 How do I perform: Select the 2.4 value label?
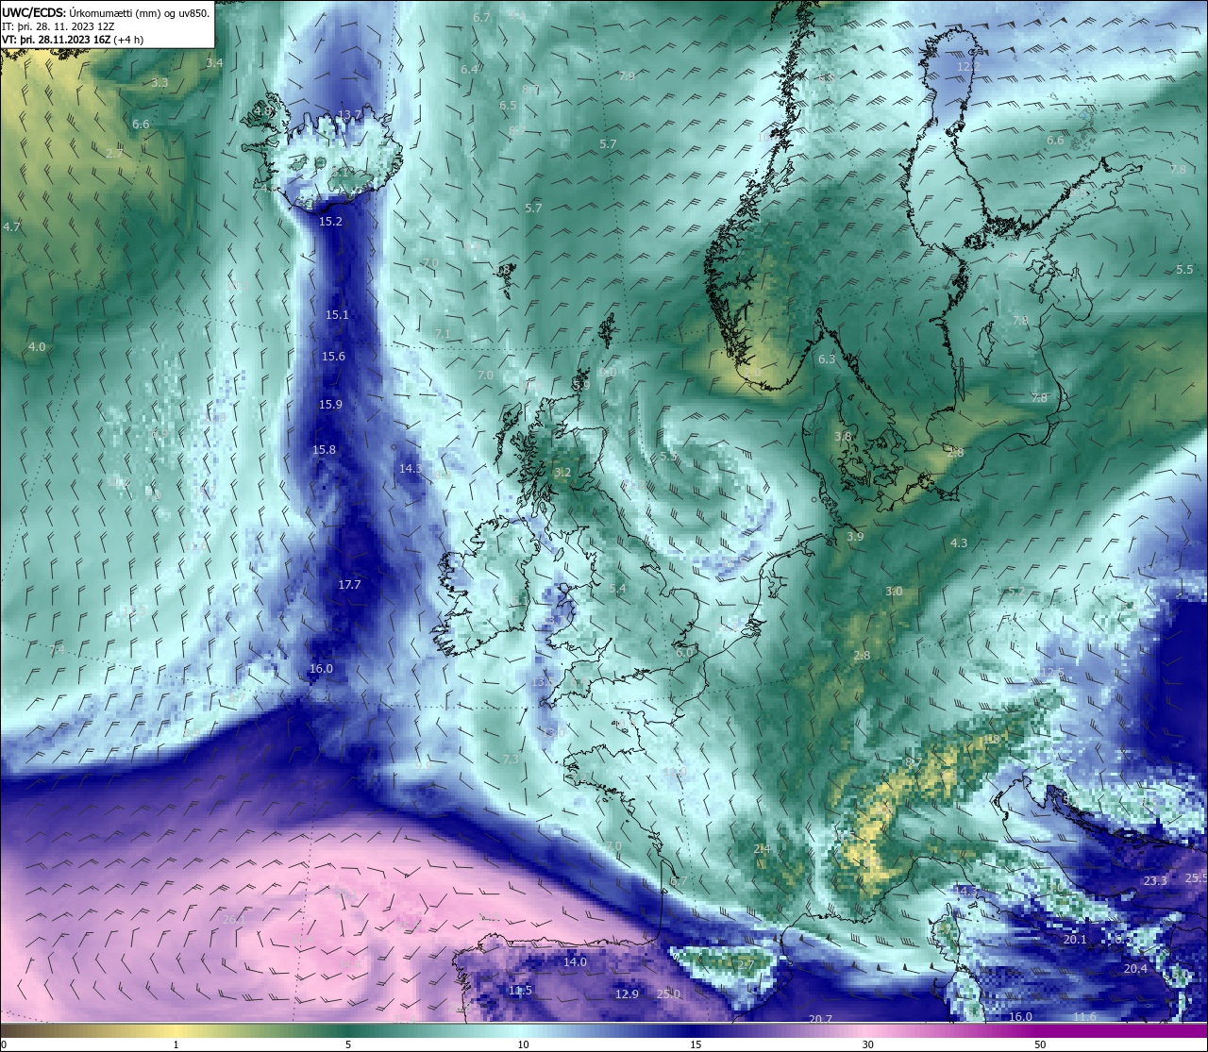763,849
